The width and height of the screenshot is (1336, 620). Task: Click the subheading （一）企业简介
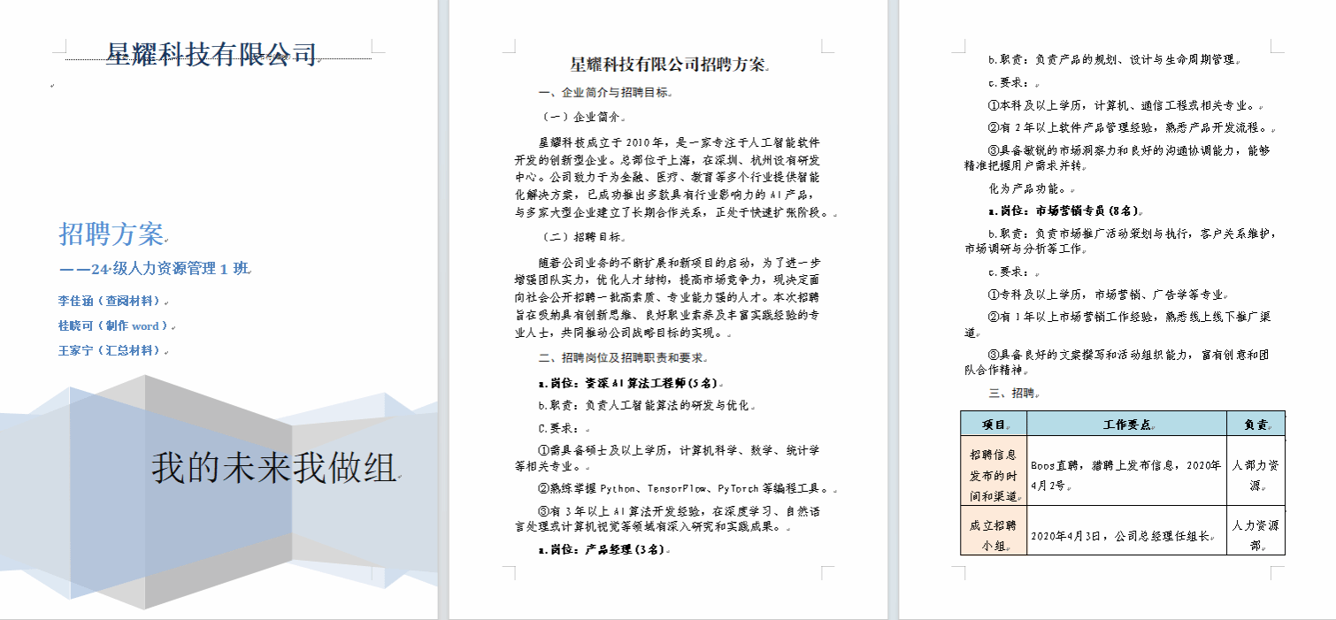tap(584, 117)
